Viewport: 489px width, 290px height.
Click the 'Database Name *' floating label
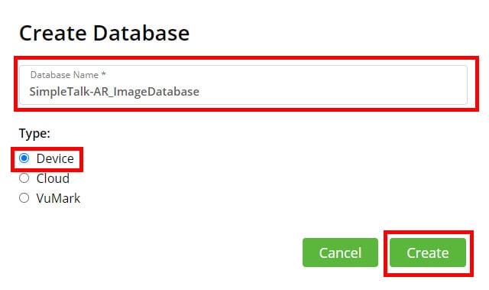(68, 75)
